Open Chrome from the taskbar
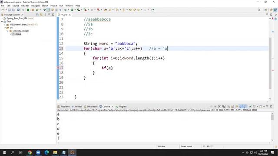 [x=30, y=153]
